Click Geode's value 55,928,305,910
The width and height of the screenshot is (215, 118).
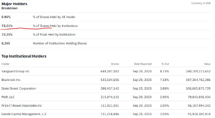pyautogui.click(x=199, y=114)
